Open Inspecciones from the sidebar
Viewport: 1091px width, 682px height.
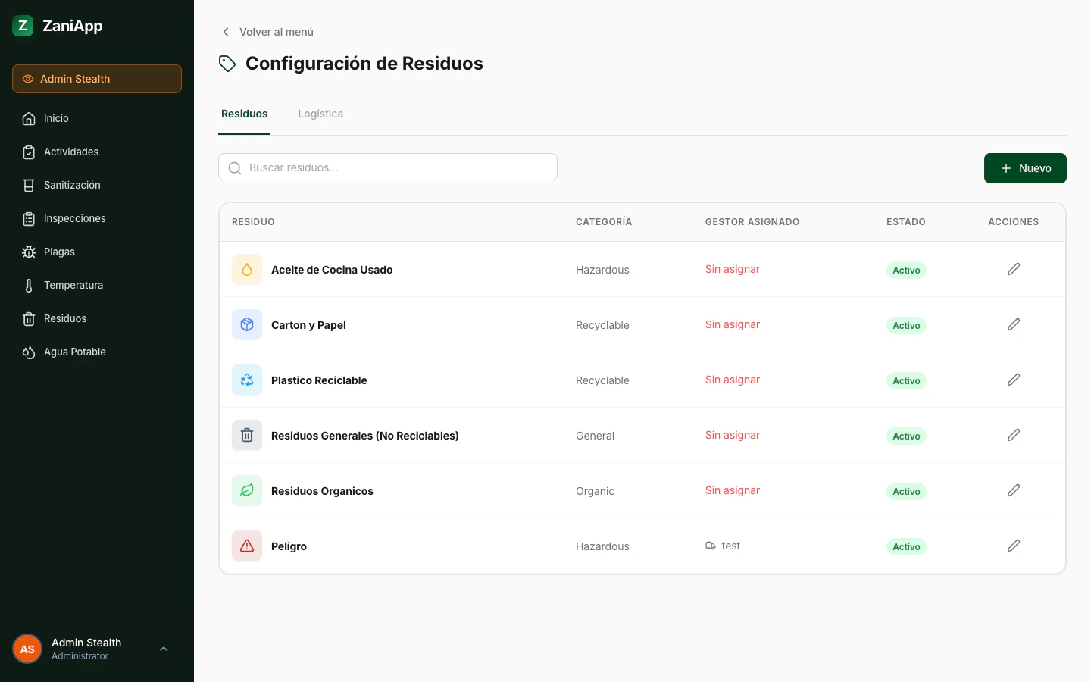pos(28,218)
